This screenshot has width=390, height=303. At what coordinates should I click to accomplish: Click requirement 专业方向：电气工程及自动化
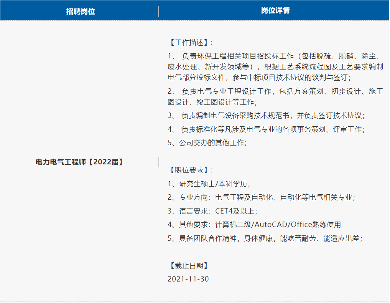262,197
